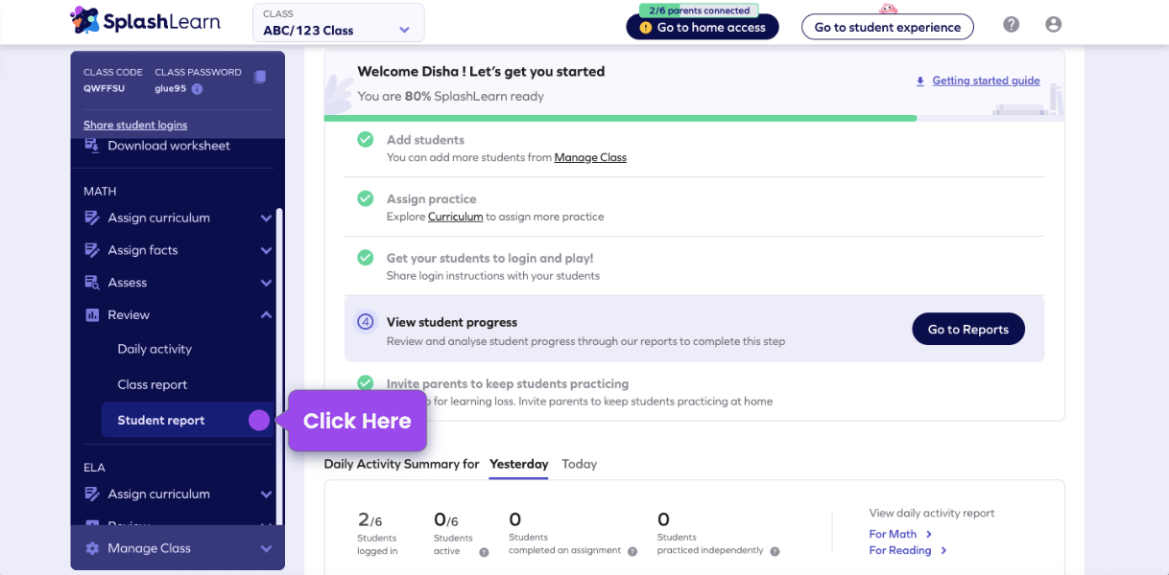1169x575 pixels.
Task: Click the Go to Reports button
Action: point(967,329)
